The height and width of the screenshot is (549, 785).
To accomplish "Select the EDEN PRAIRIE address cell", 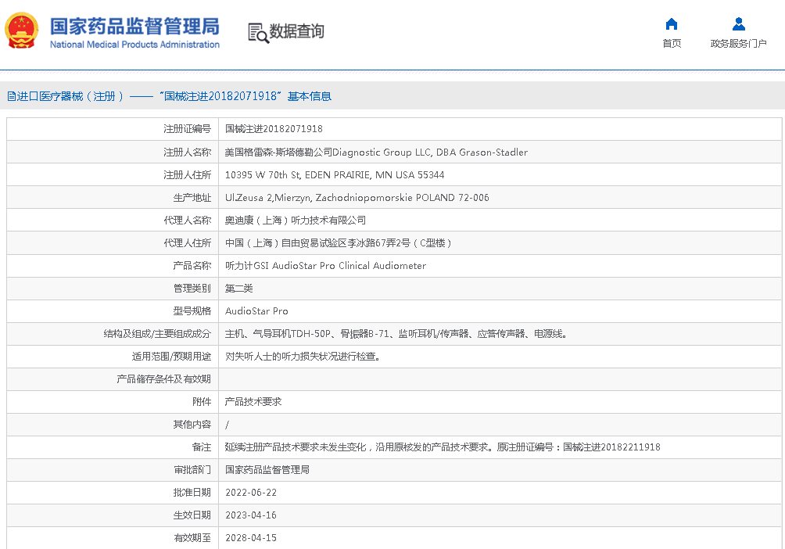I will (335, 174).
